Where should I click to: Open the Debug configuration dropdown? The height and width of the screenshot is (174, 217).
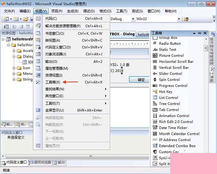pos(133,19)
